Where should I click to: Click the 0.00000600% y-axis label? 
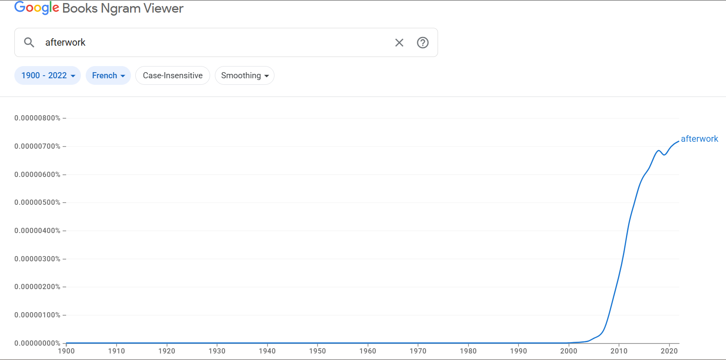click(x=37, y=174)
